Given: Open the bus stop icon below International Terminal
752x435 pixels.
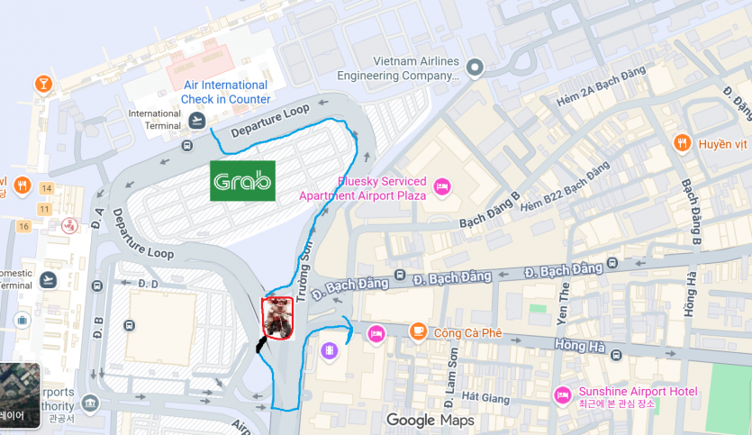Looking at the screenshot, I should pyautogui.click(x=187, y=145).
